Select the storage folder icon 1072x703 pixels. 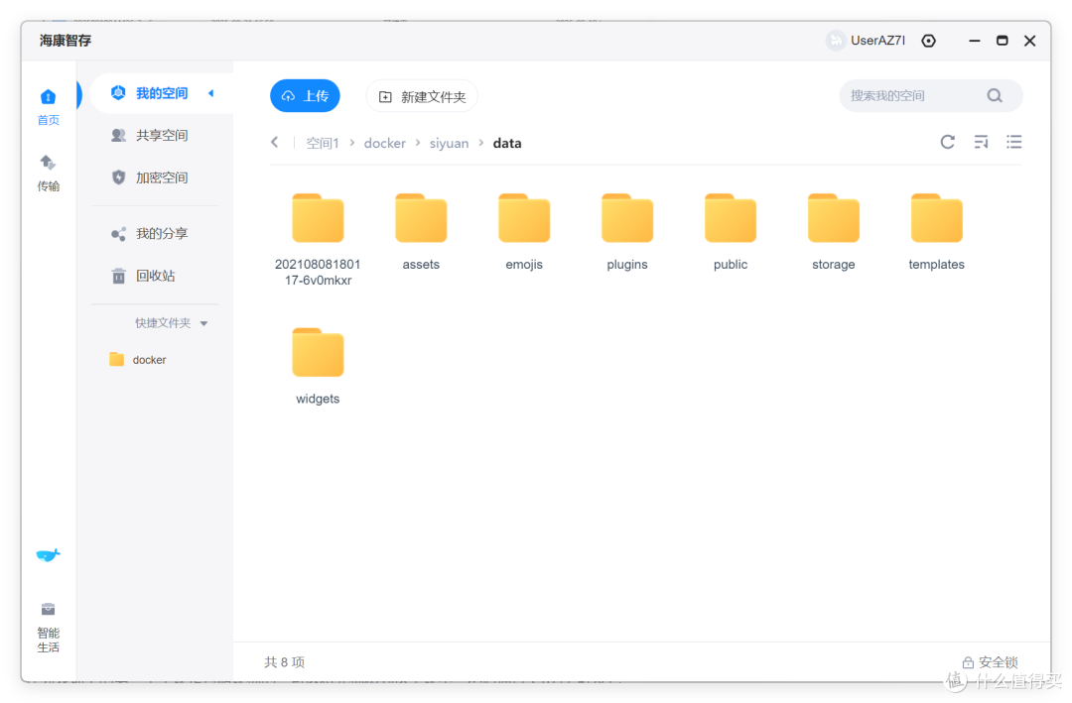point(834,218)
